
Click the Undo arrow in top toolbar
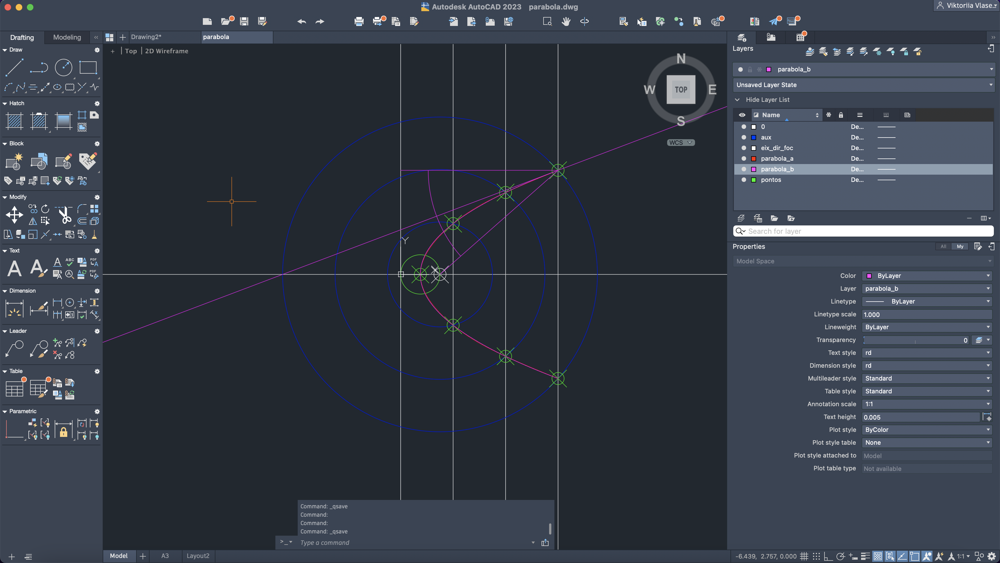coord(302,21)
